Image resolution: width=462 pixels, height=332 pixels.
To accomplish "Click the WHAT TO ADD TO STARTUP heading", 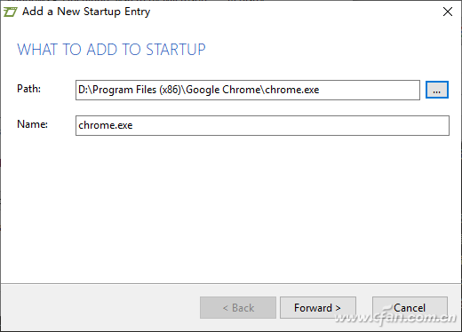I will [x=111, y=50].
